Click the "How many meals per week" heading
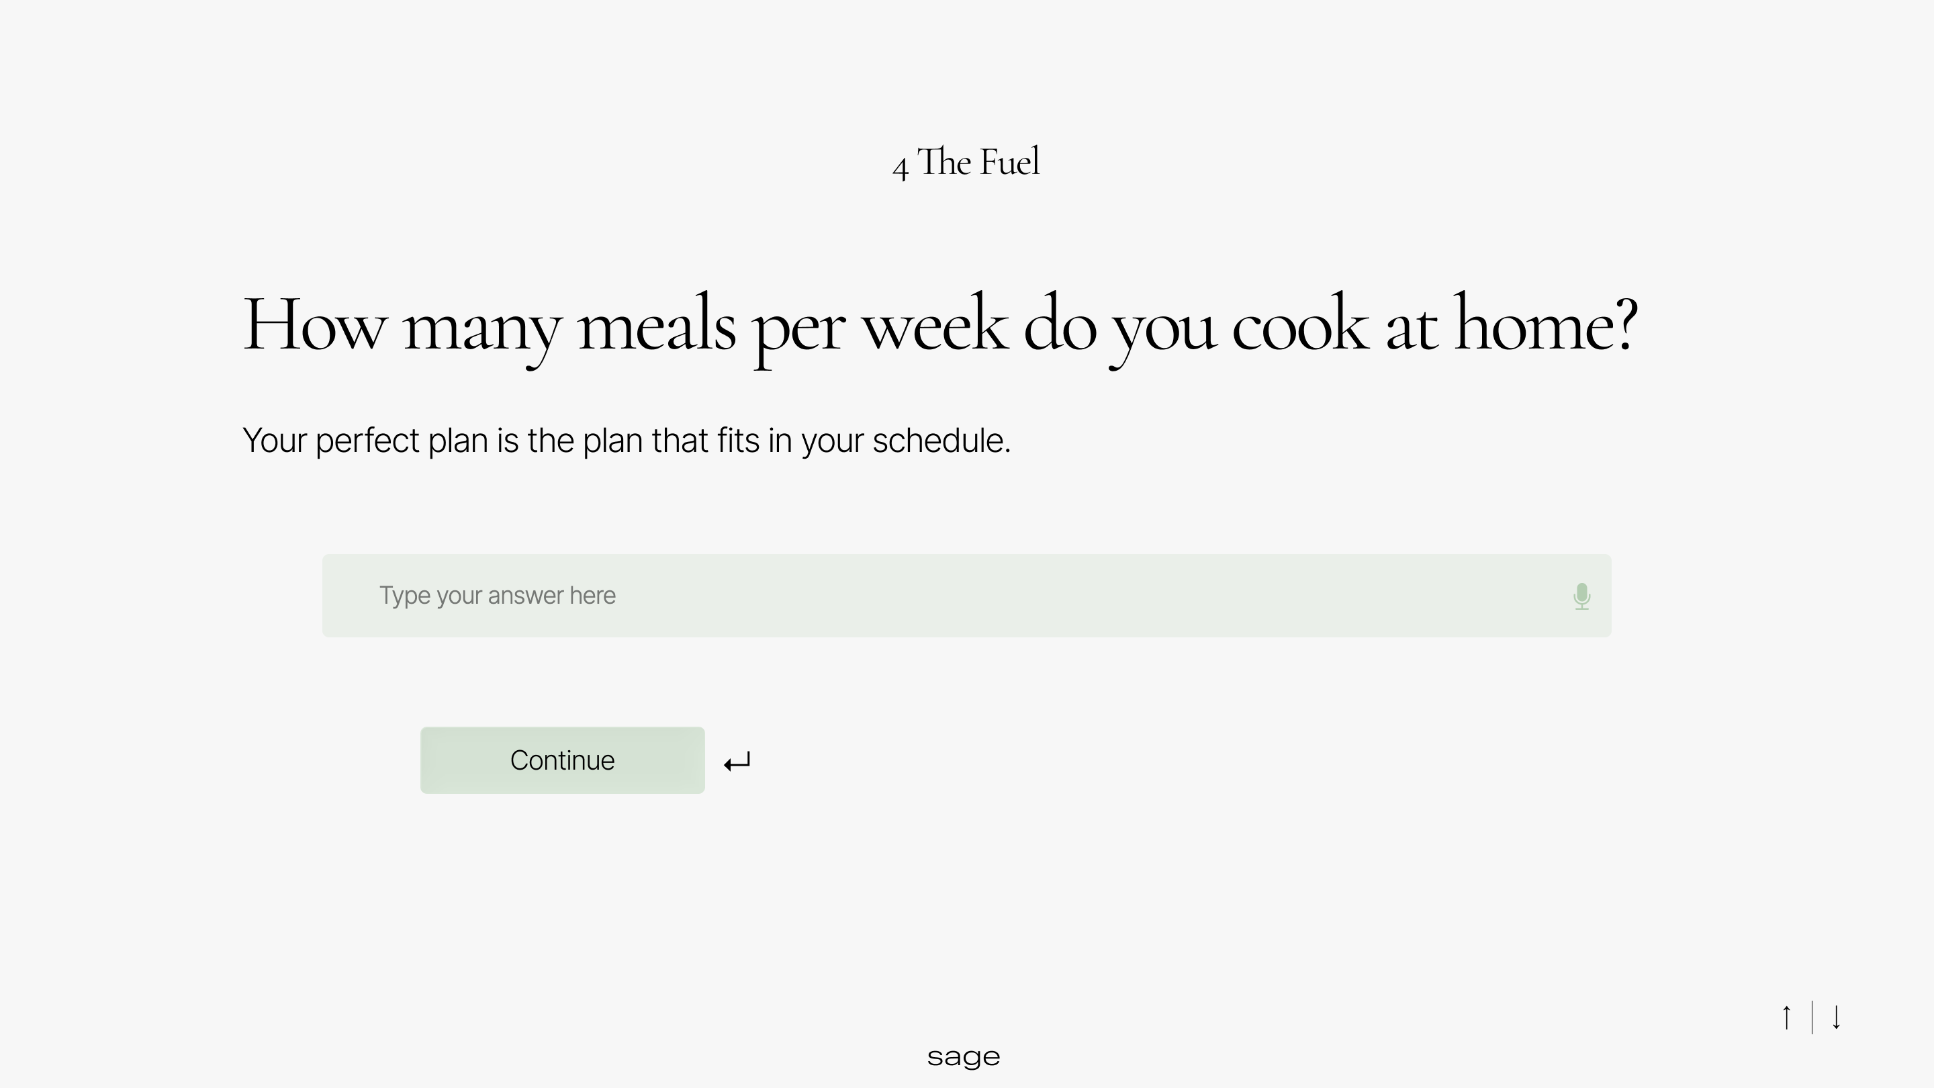Screen dimensions: 1934x1088 (x=939, y=326)
